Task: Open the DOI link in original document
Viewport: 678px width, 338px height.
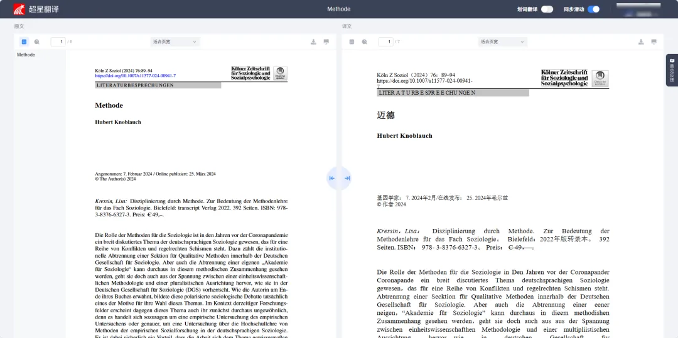Action: pos(135,76)
